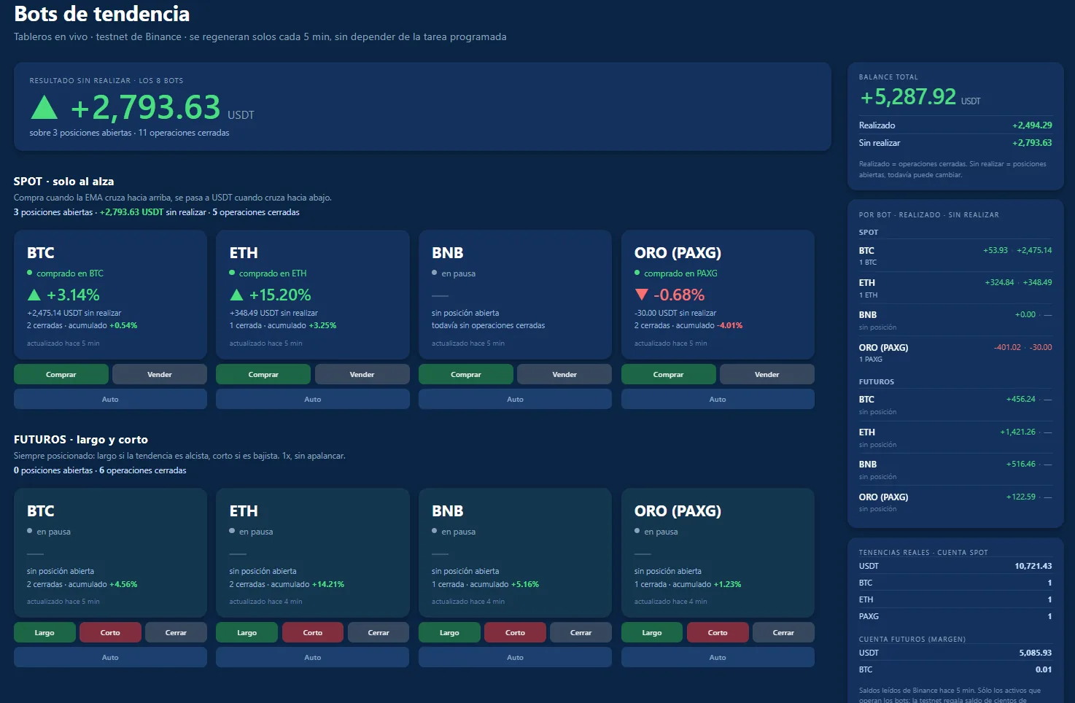Click the green triangle on the BTC spot card
Viewport: 1075px width, 703px height.
pos(34,295)
